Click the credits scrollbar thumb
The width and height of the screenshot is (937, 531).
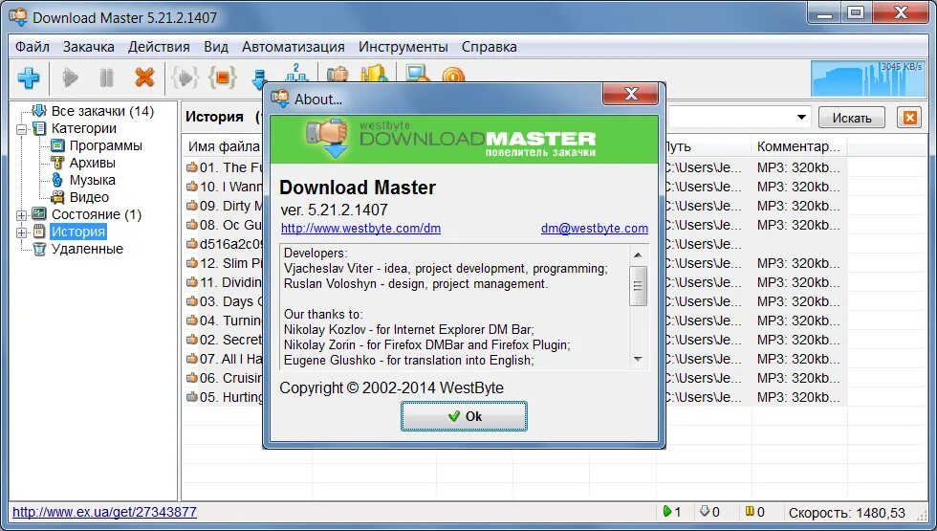click(638, 285)
